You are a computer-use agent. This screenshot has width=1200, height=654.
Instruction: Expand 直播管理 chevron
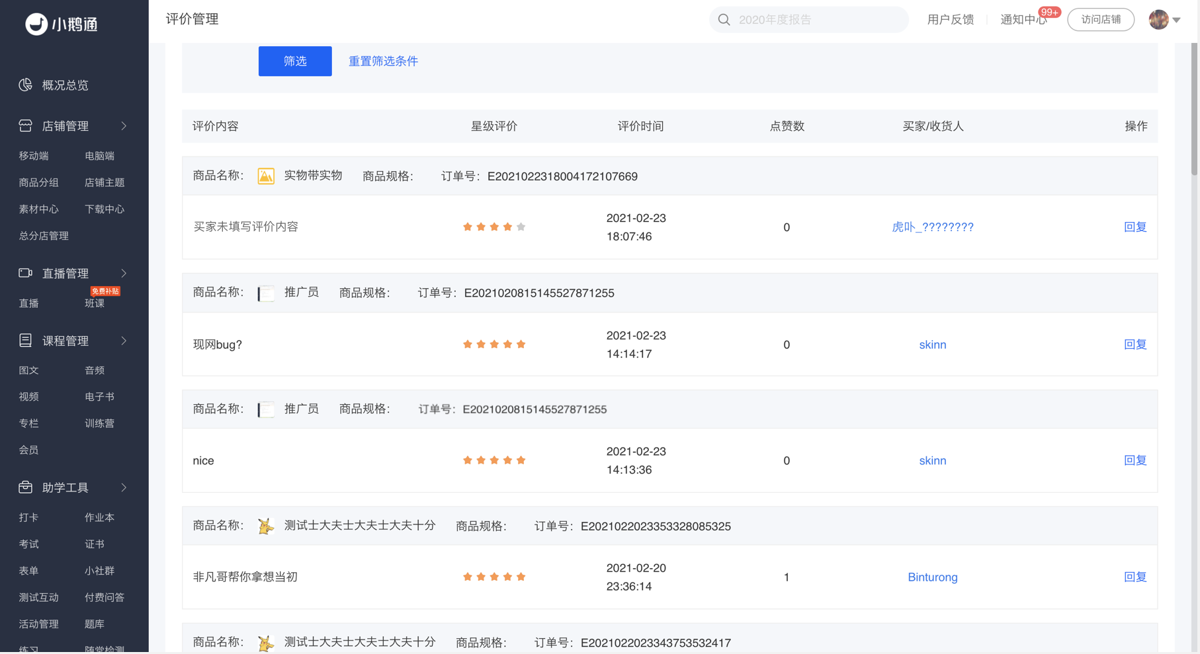coord(124,273)
